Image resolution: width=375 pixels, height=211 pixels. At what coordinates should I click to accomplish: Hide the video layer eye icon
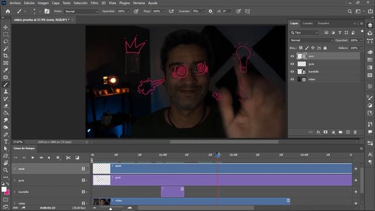tap(292, 79)
